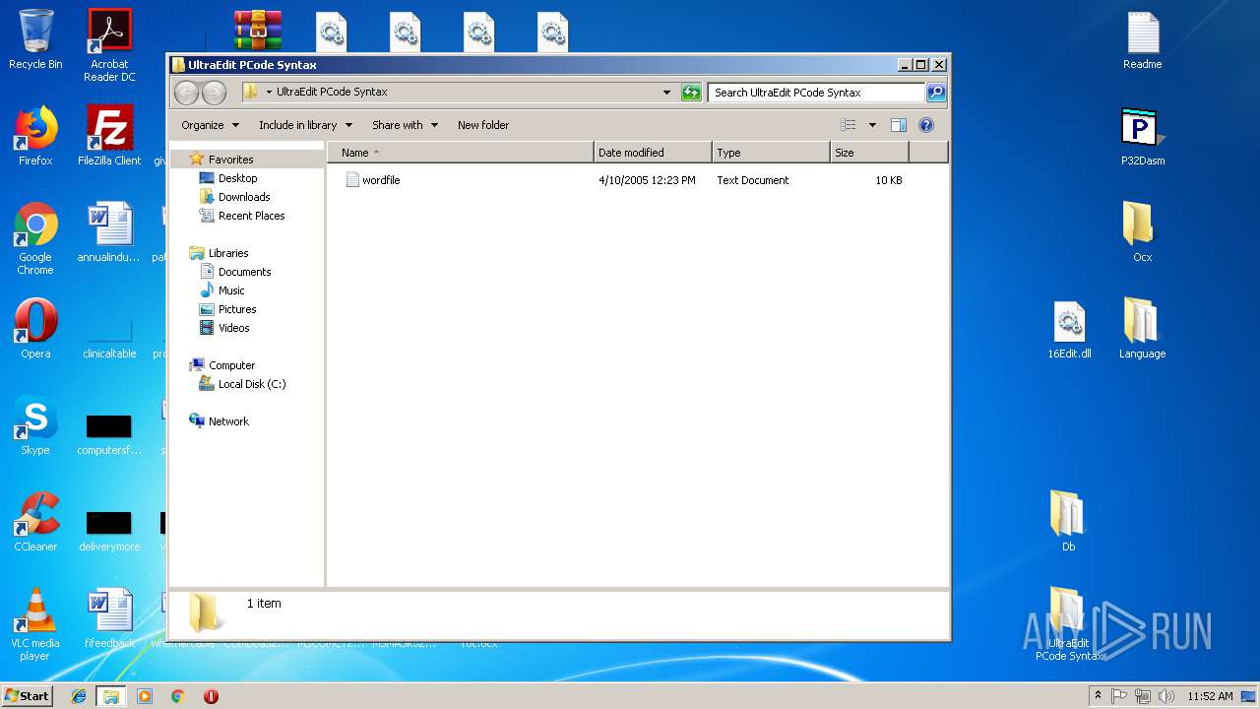Toggle the preview pane button

coord(898,125)
